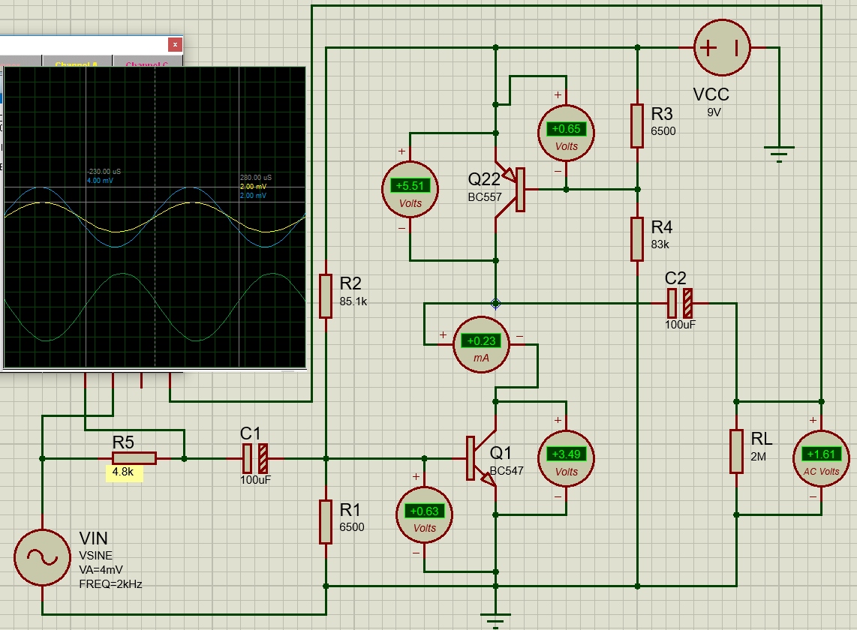
Task: Click the yellow 2.00 mV cursor readout
Action: (x=253, y=186)
